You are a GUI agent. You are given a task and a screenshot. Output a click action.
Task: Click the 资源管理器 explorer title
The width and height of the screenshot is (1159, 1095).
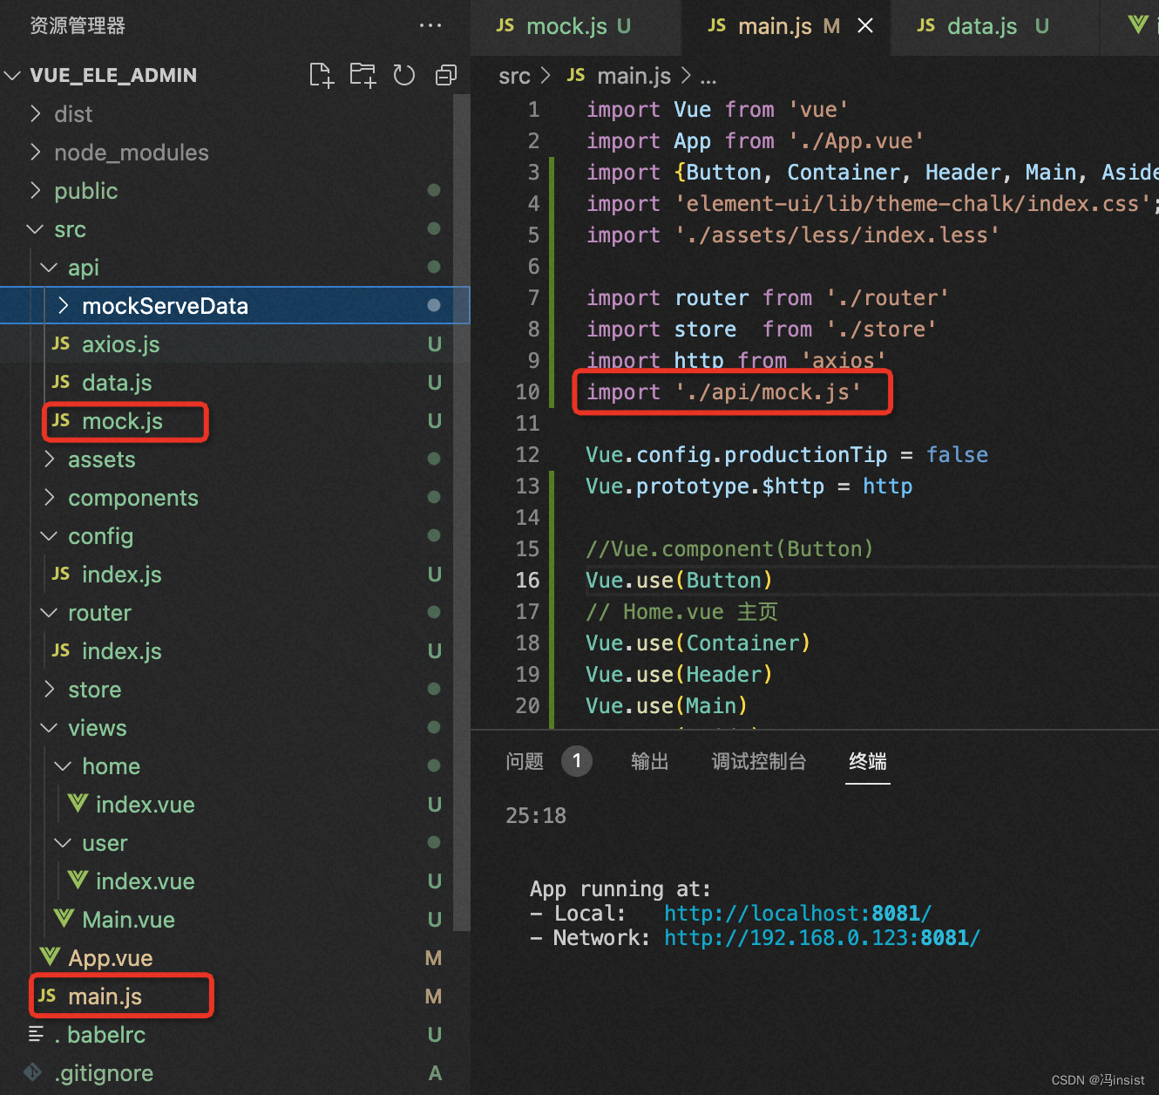coord(78,26)
